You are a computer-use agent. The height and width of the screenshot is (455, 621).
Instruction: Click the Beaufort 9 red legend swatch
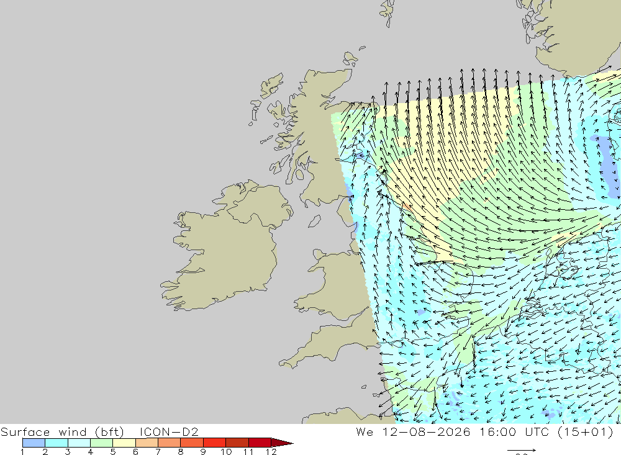(214, 443)
